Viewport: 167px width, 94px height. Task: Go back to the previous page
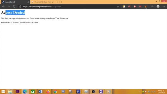point(3,7)
